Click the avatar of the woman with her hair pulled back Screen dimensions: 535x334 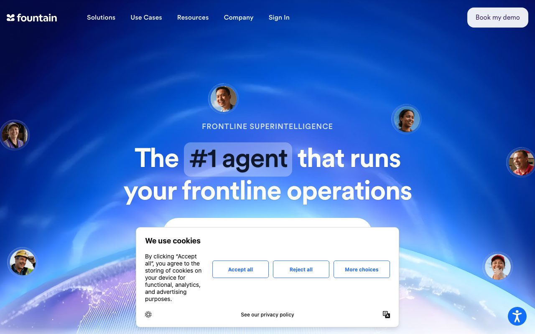click(x=406, y=119)
